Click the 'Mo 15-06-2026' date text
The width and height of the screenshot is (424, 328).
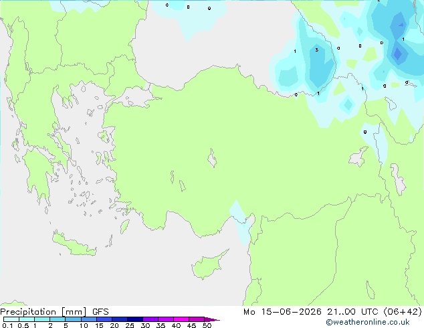[x=282, y=312]
